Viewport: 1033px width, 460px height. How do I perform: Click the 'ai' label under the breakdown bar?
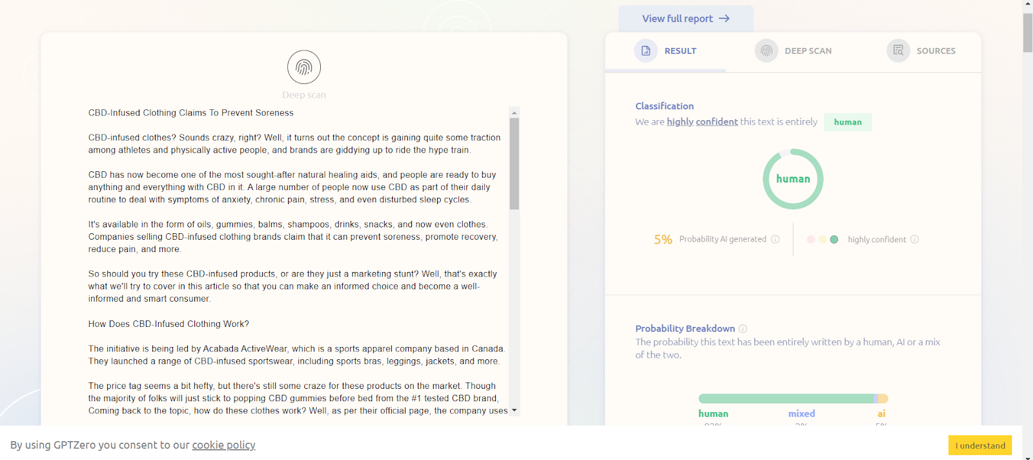tap(881, 413)
